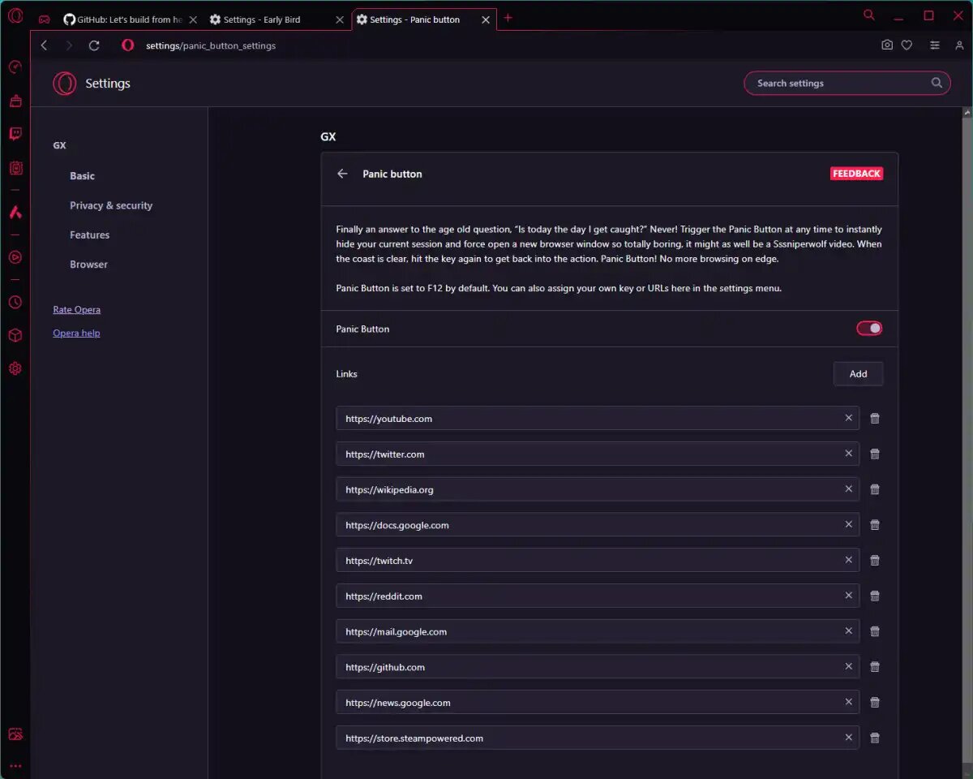Reload the settings page
This screenshot has width=973, height=779.
(x=94, y=45)
